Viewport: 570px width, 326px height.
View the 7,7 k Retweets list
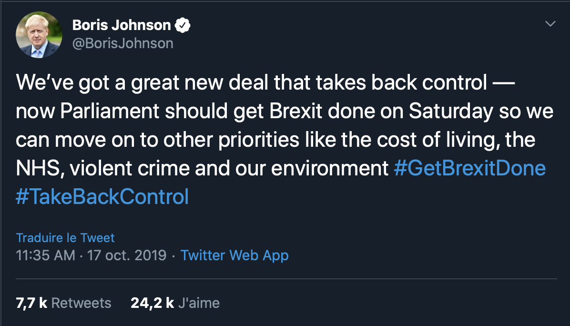[31, 303]
